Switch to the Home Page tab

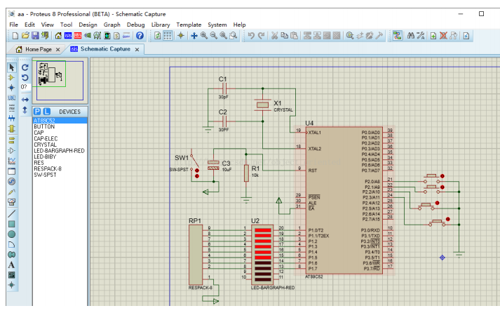point(39,50)
